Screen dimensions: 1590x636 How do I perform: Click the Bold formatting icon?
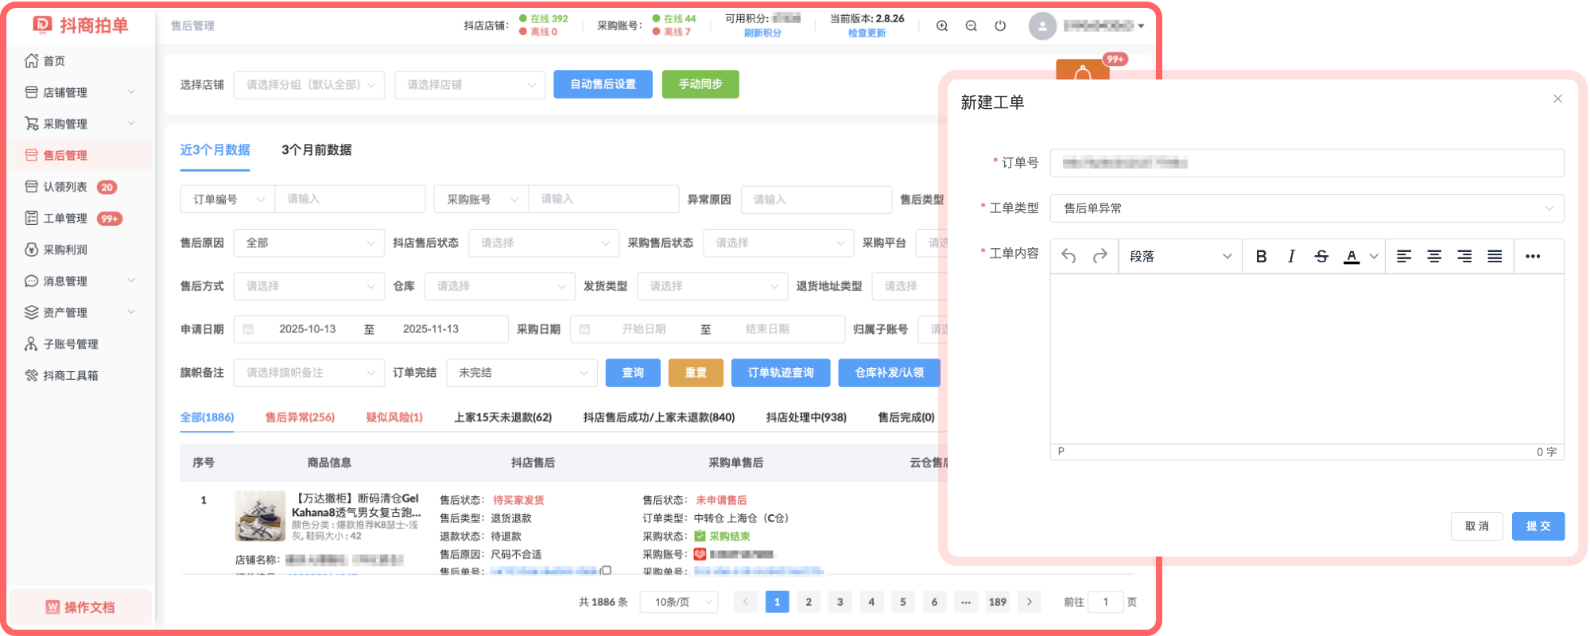[1261, 256]
